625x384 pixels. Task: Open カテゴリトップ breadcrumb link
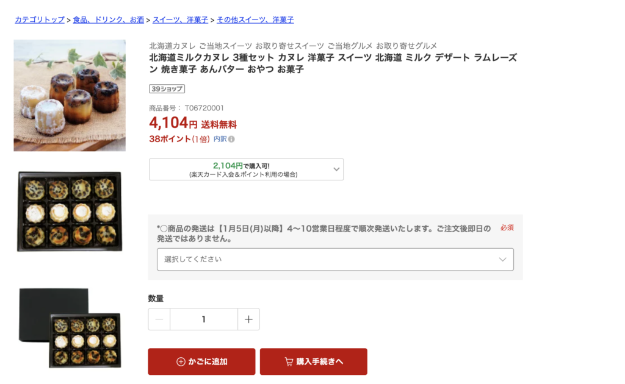[x=40, y=20]
